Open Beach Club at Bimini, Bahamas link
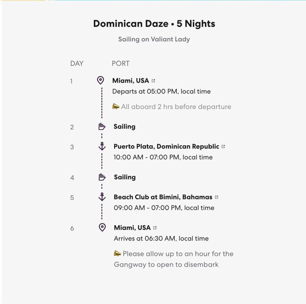The image size is (306, 304). click(x=163, y=197)
